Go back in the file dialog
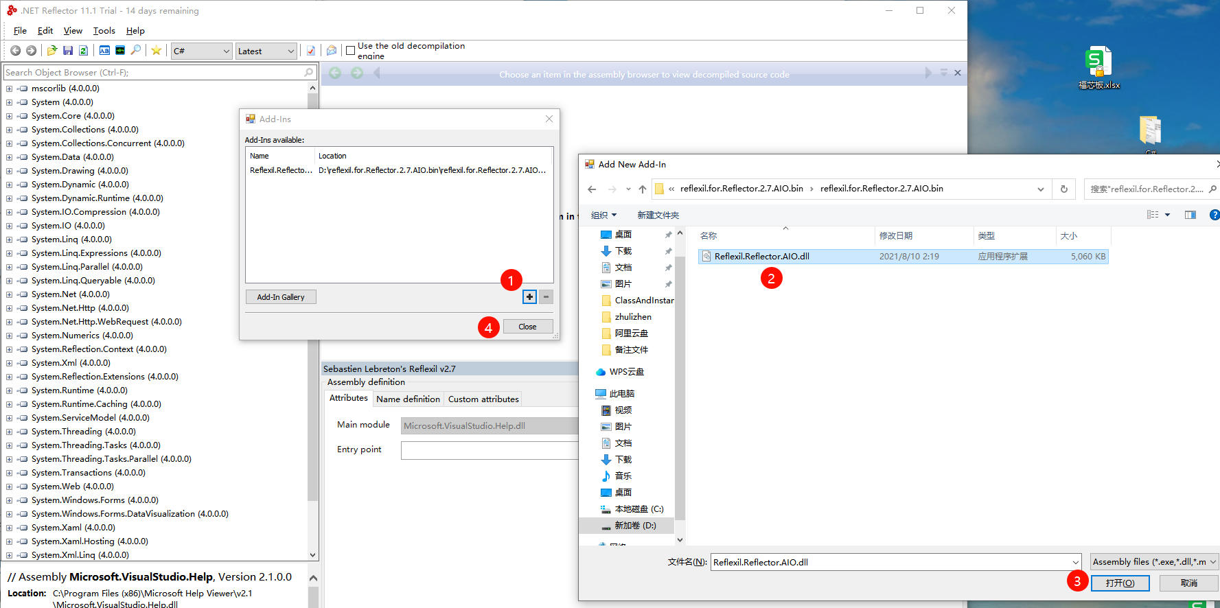1220x608 pixels. coord(592,189)
